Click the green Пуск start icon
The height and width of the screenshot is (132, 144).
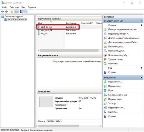(105, 90)
